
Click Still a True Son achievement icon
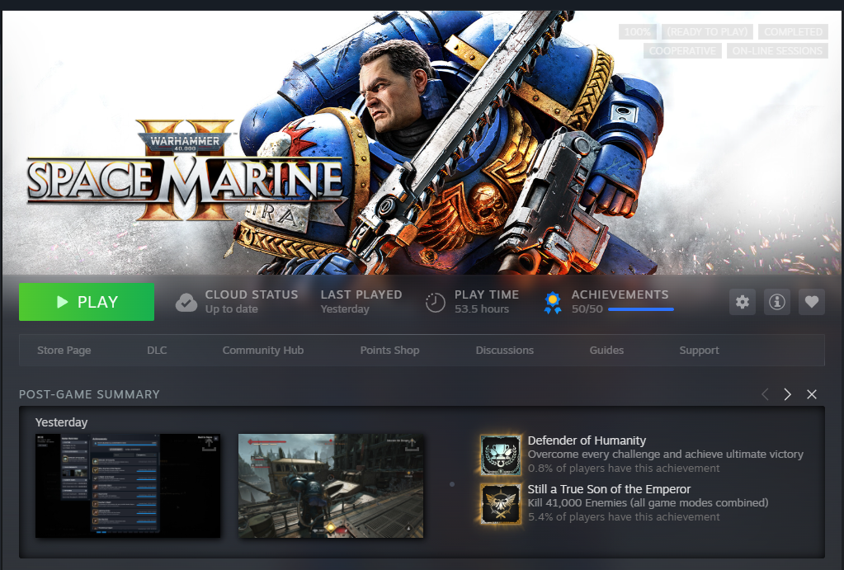(x=501, y=504)
